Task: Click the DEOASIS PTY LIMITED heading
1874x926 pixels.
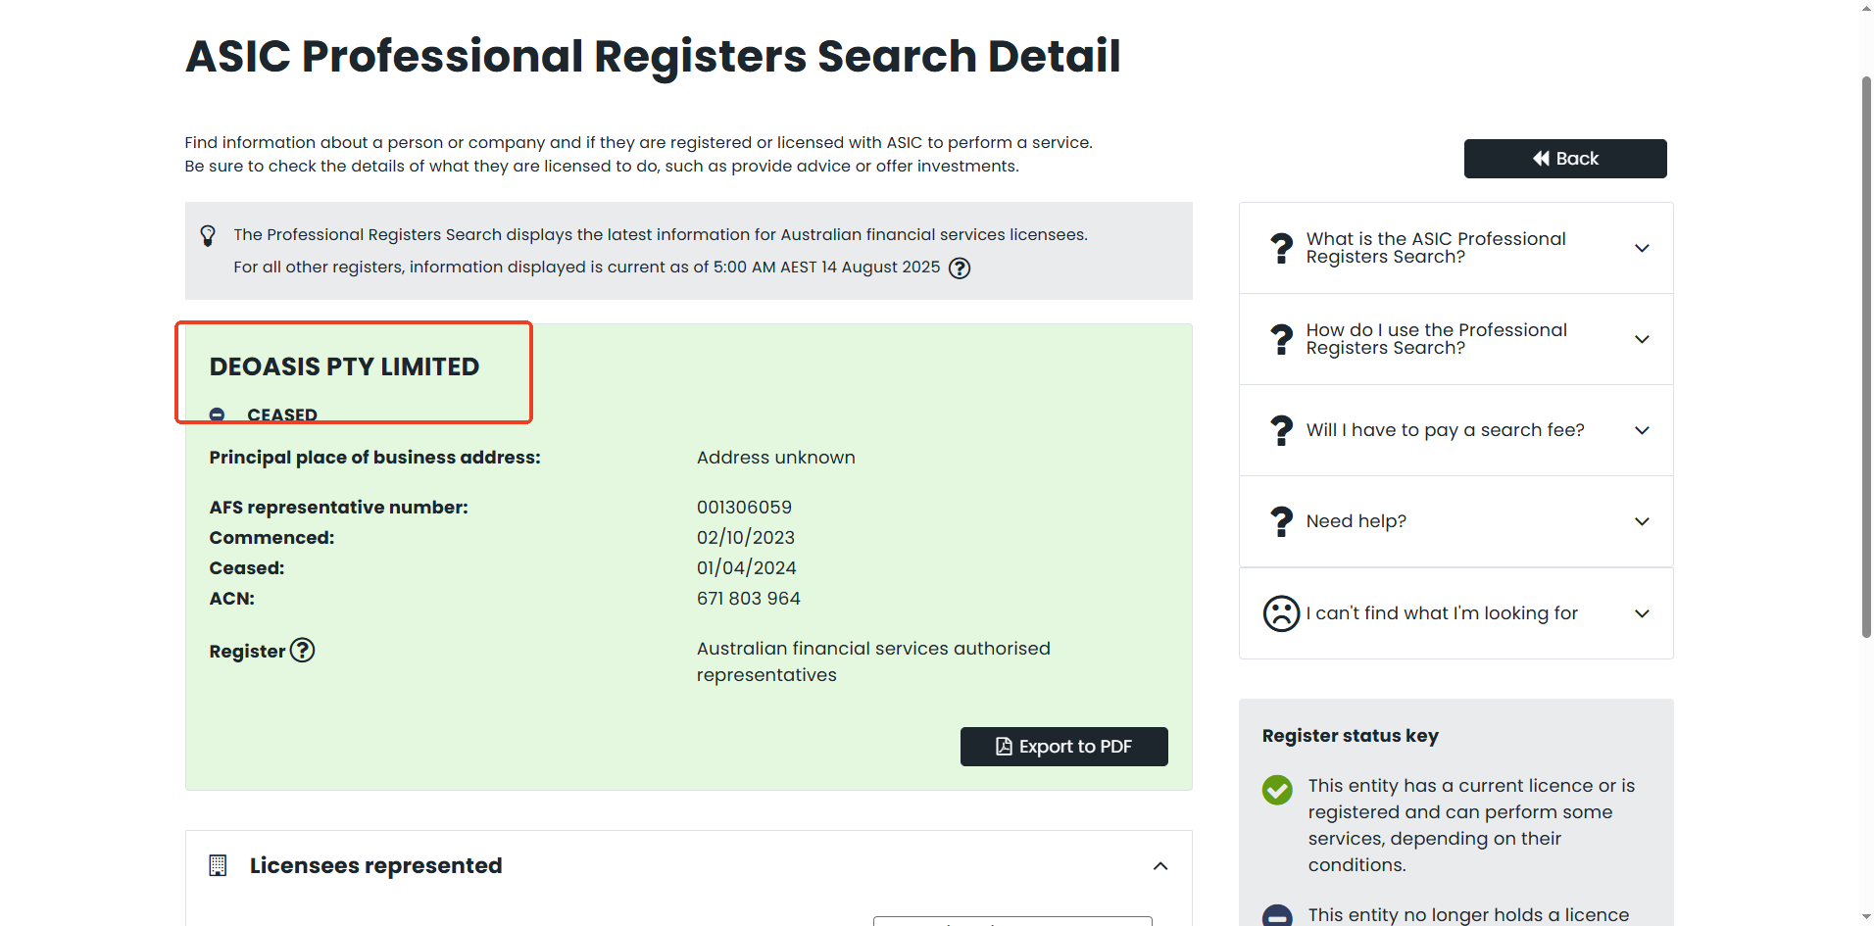Action: [x=344, y=367]
